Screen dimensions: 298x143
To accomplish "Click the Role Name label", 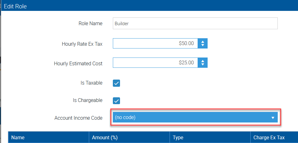I will (x=90, y=23).
